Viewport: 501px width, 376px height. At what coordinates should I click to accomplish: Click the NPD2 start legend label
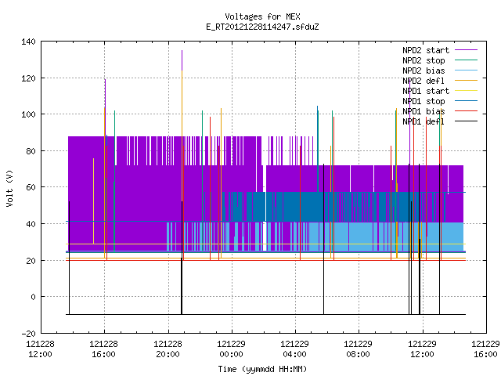click(426, 50)
